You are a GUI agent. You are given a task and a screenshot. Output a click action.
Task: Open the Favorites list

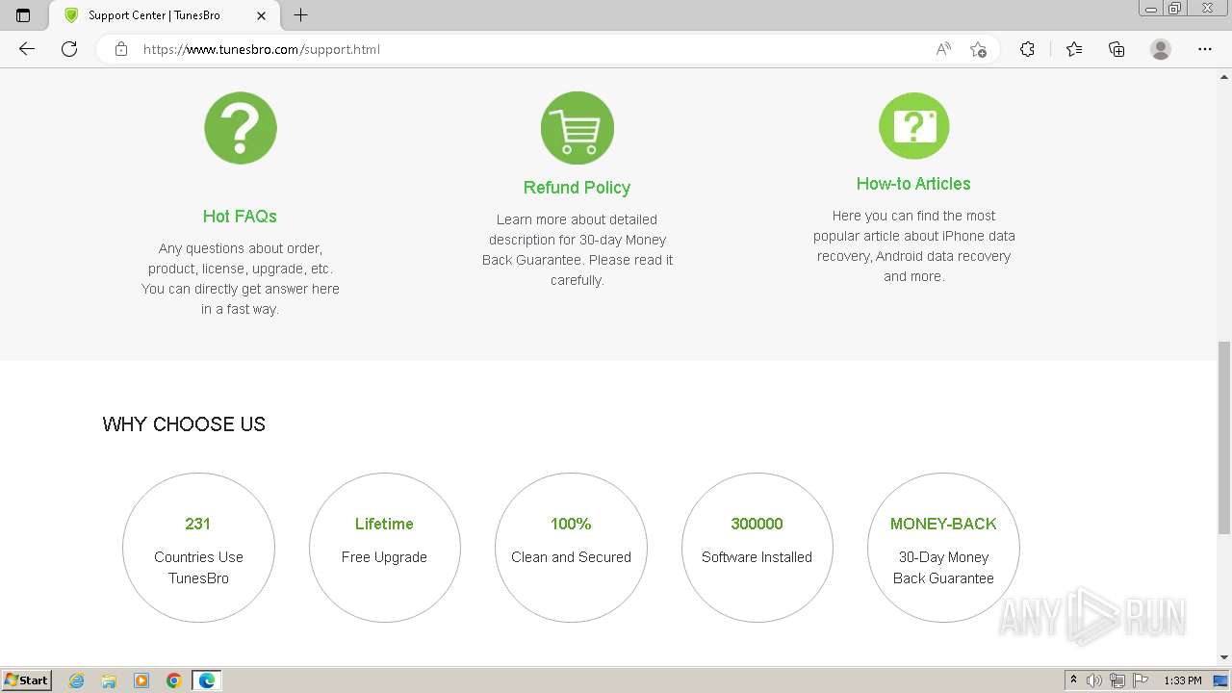click(1074, 49)
